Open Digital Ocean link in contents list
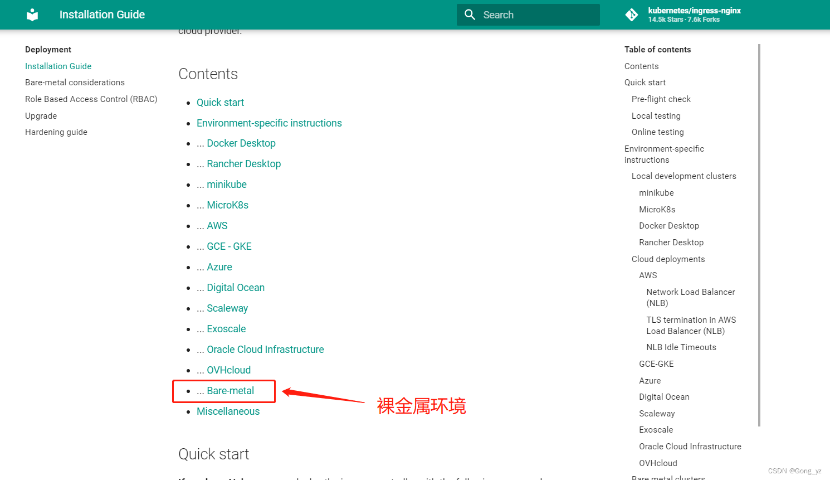 click(236, 288)
